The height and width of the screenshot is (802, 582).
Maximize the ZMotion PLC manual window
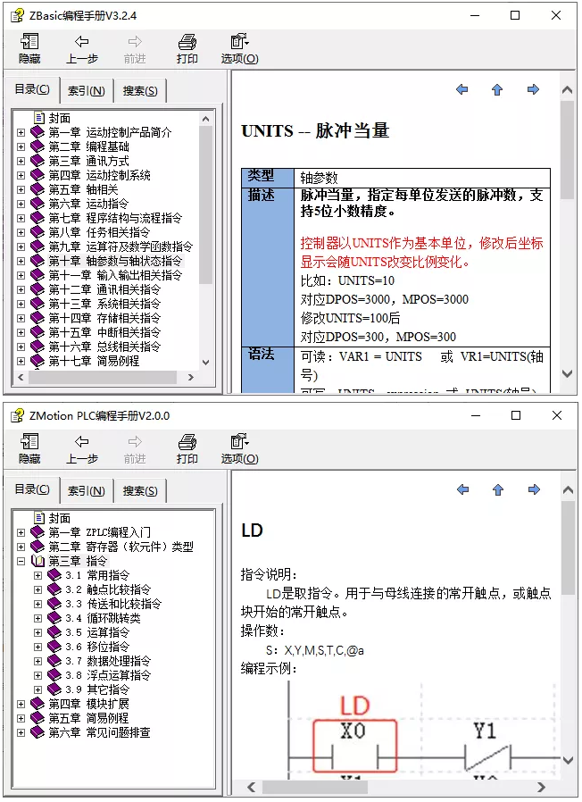[x=516, y=415]
